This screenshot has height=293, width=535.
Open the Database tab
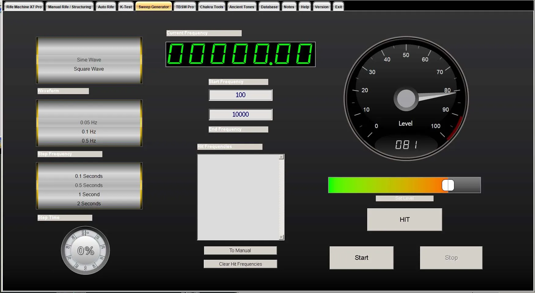pos(269,7)
